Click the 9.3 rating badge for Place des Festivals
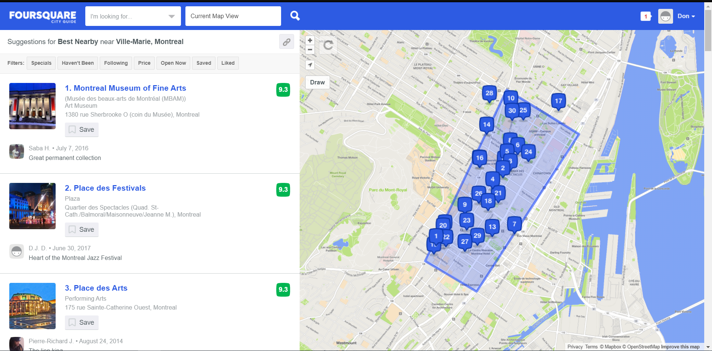 [x=283, y=190]
